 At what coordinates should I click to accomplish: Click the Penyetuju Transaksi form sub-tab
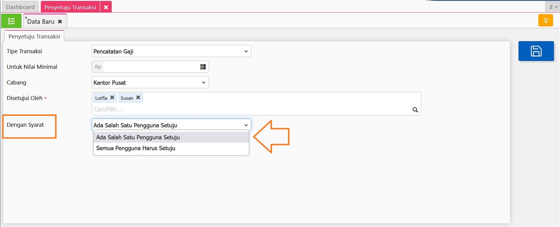(x=34, y=36)
